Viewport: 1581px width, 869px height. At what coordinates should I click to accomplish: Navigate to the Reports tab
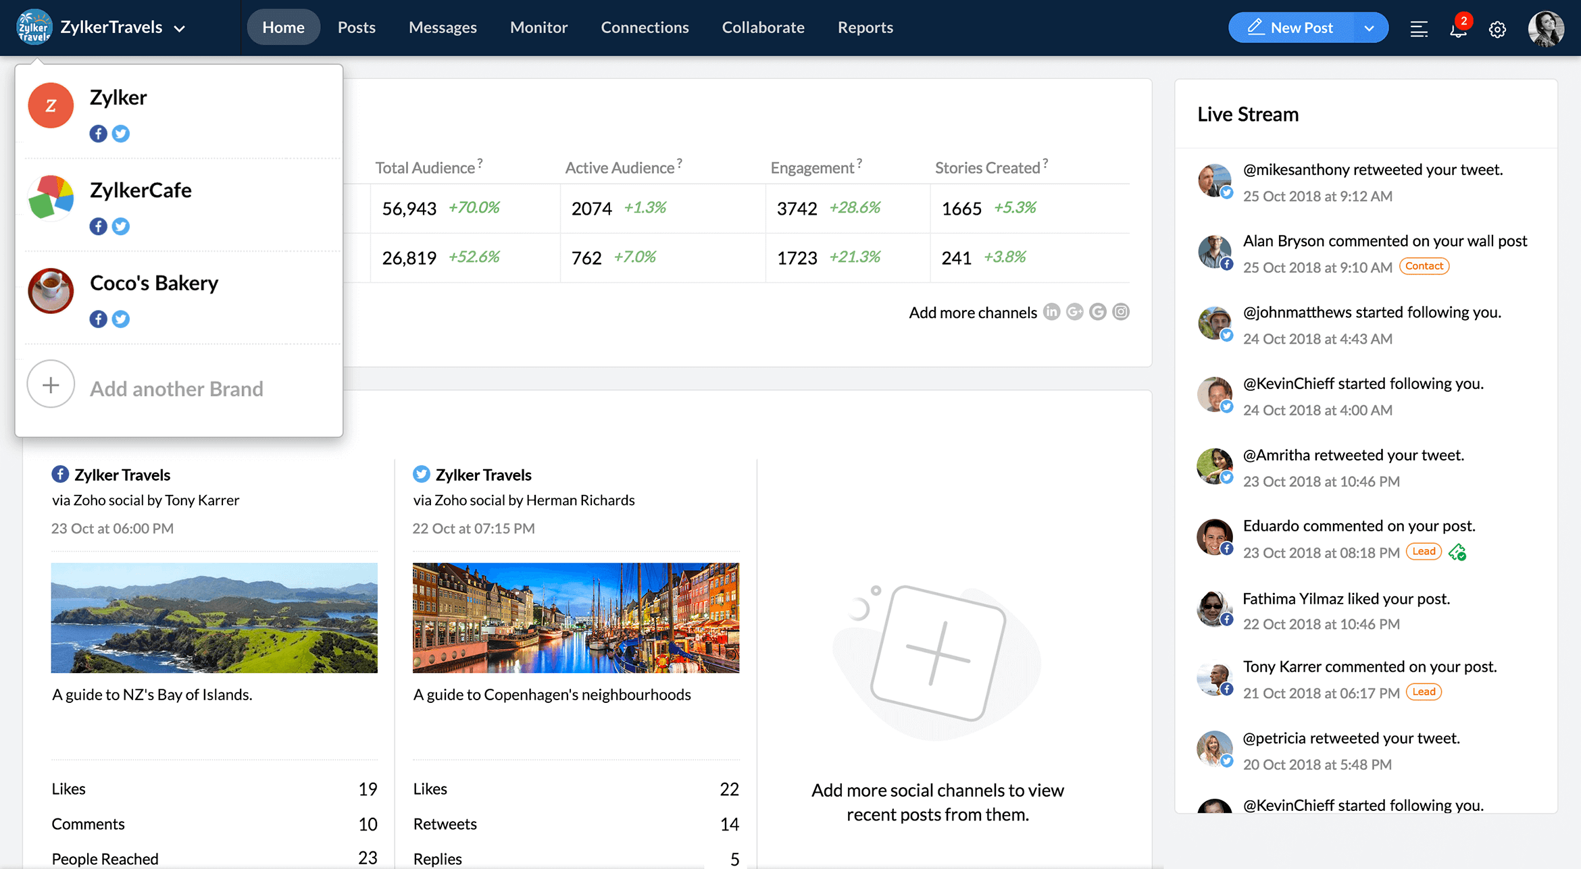click(864, 27)
